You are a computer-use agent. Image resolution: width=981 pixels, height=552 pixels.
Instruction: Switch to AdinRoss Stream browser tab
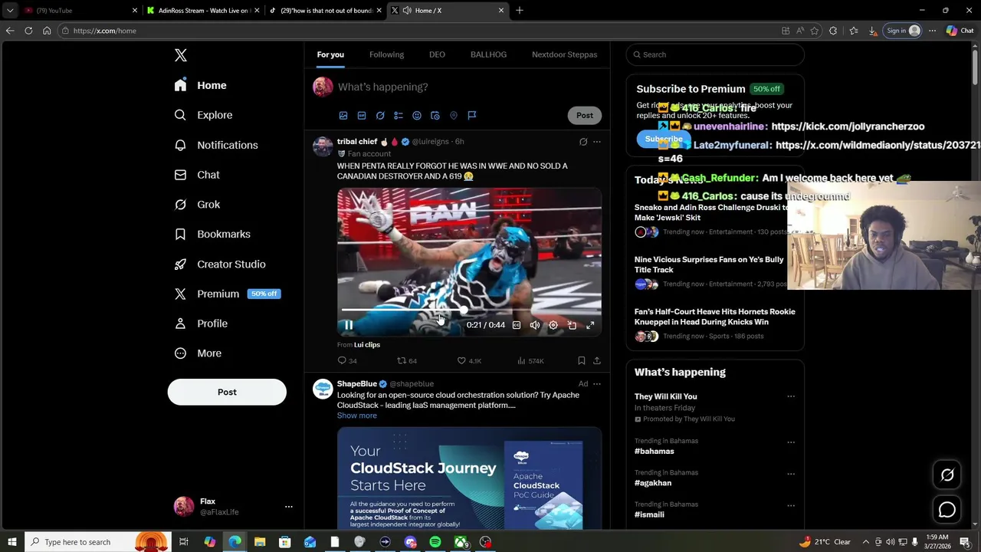click(x=203, y=10)
